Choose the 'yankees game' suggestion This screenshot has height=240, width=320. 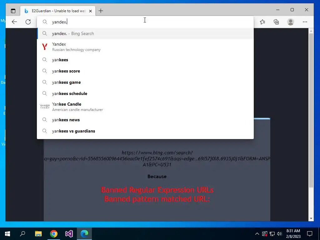point(145,82)
